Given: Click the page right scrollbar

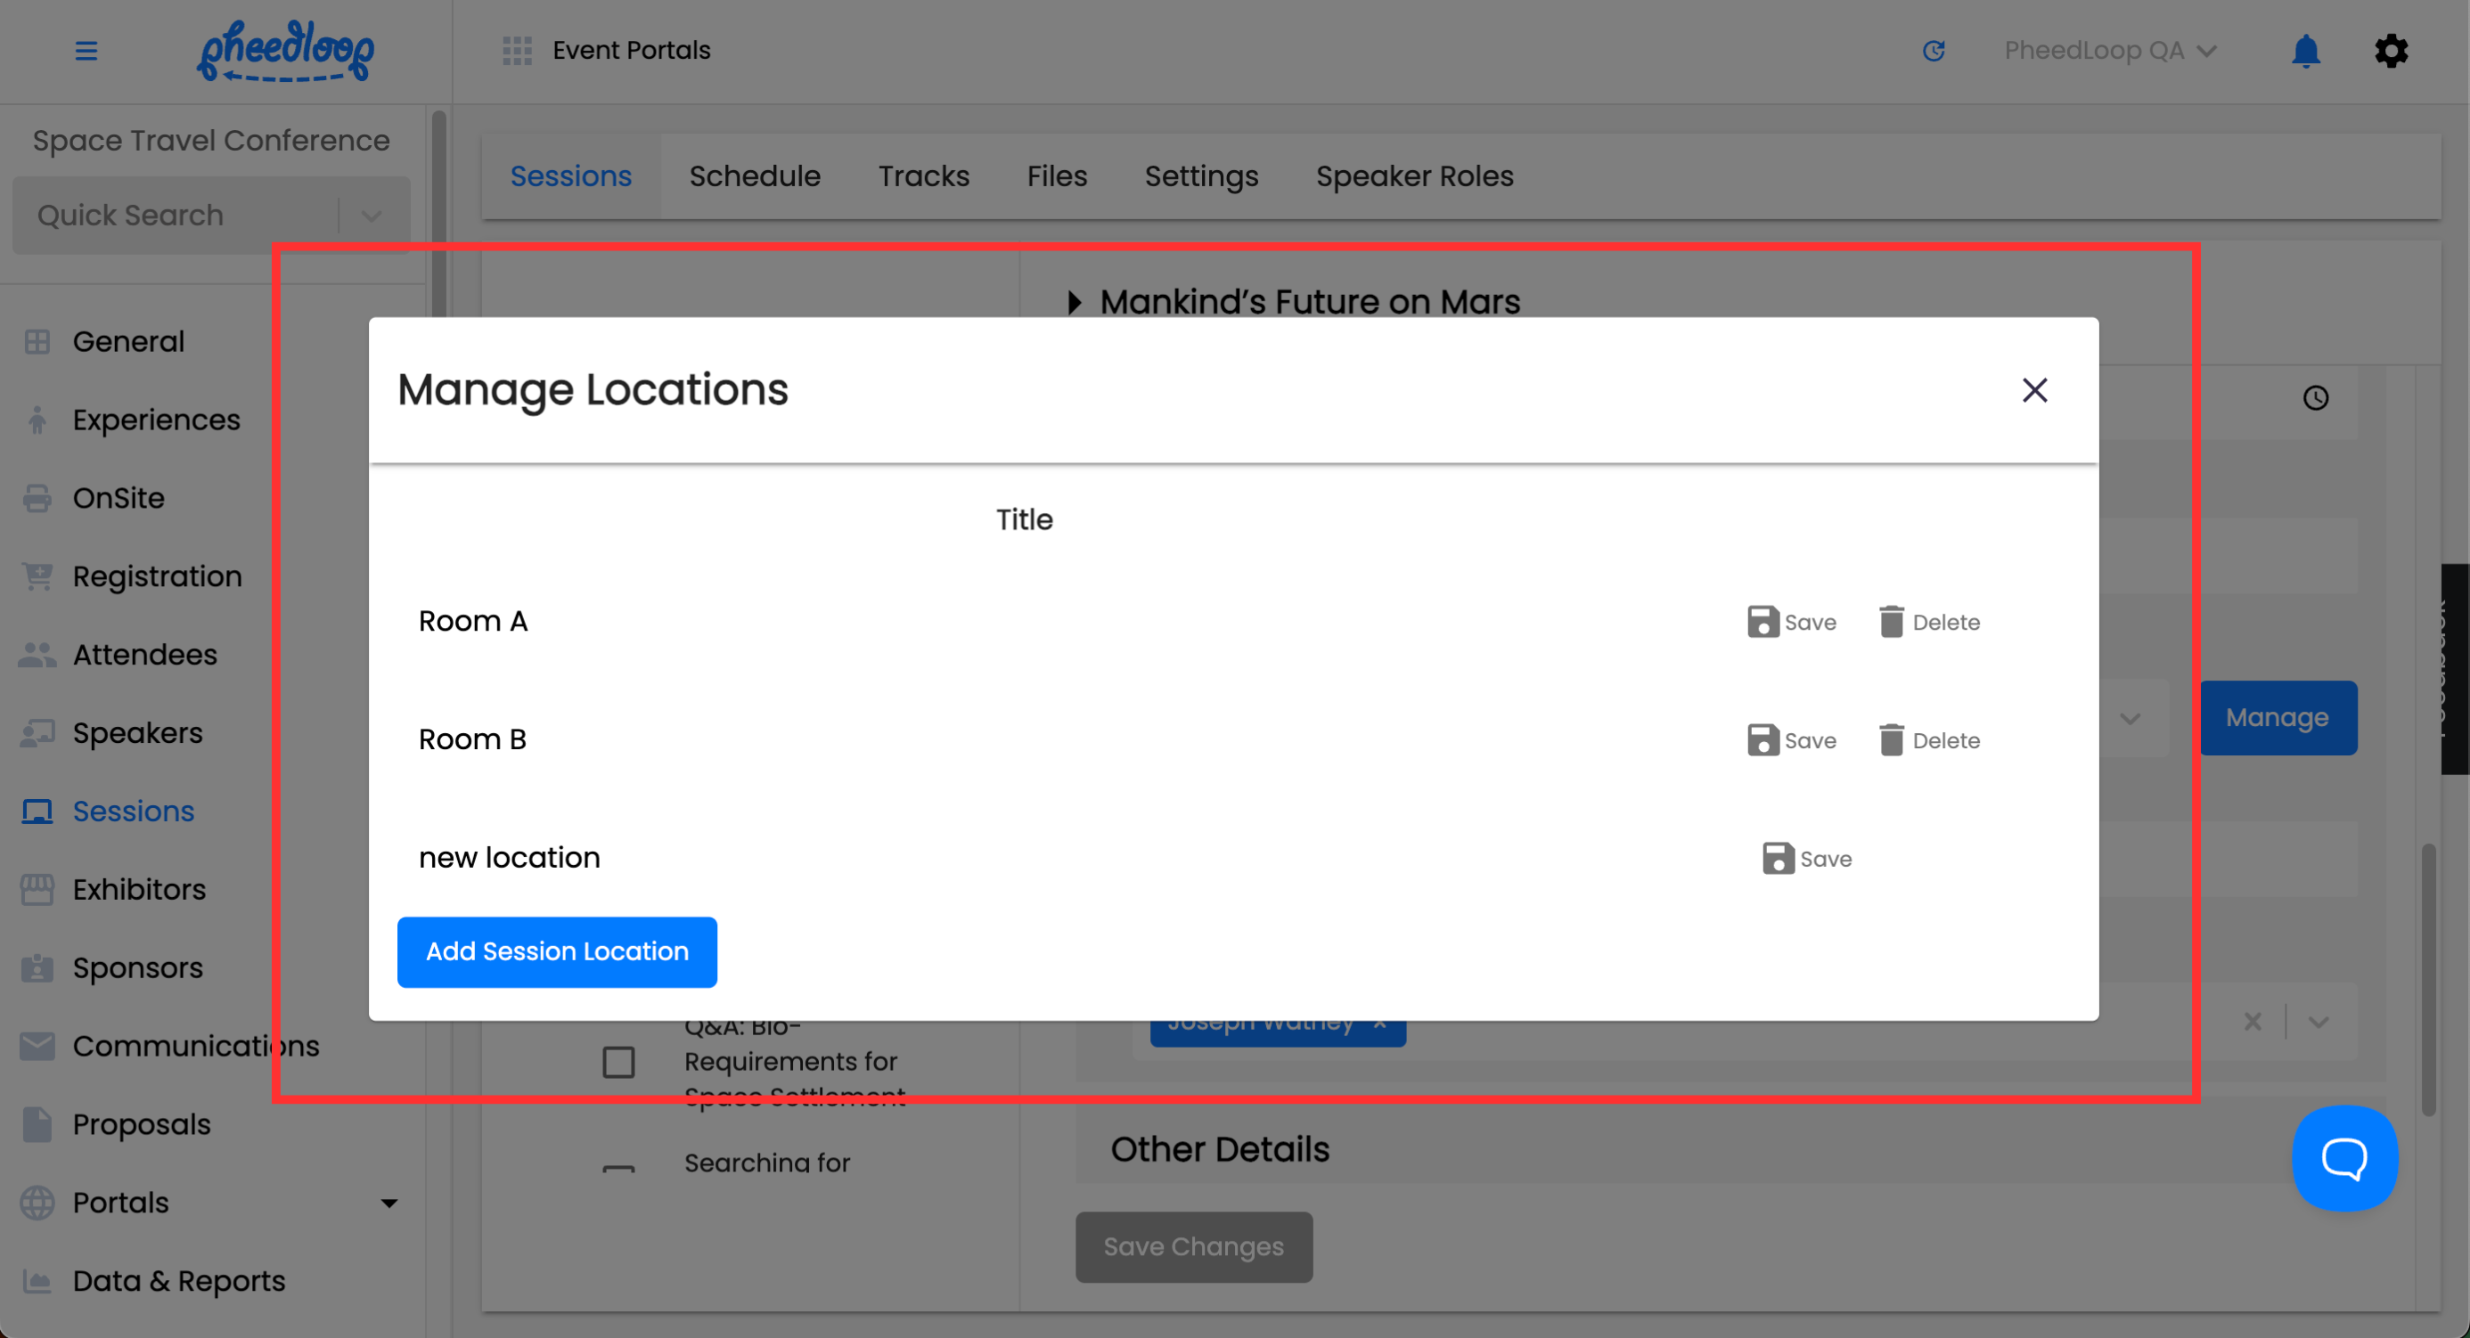Looking at the screenshot, I should click(2429, 979).
